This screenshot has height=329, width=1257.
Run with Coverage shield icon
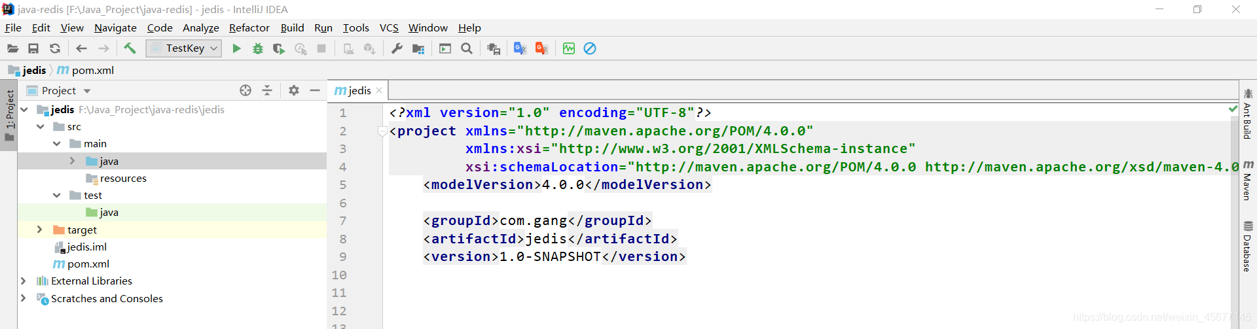[279, 48]
